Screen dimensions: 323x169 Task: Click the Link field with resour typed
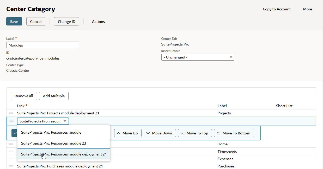(43, 121)
